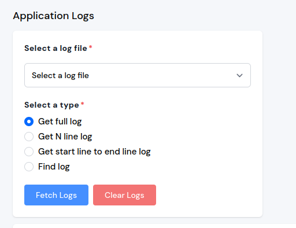Click the 'Find log' option label
The width and height of the screenshot is (296, 228).
tap(54, 167)
